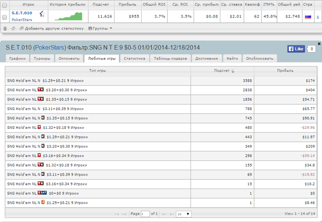Switch to the Турниры tab
322x222 pixels.
(42, 58)
